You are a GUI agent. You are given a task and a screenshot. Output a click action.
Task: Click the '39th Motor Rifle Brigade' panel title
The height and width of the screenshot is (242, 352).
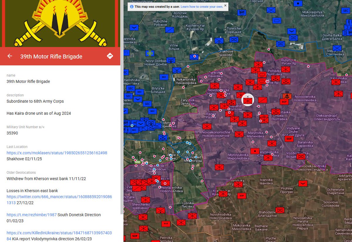(51, 57)
